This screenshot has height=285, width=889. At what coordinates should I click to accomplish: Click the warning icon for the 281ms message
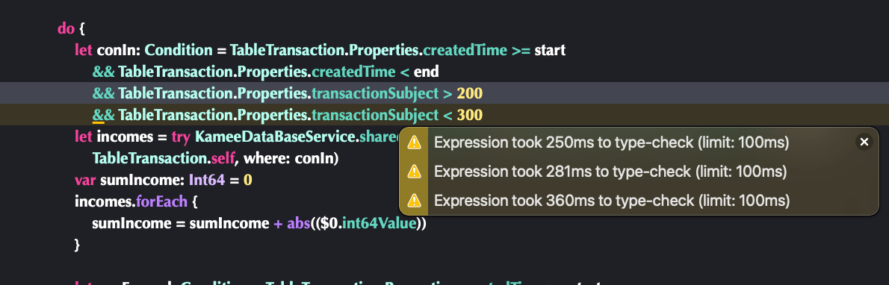[x=415, y=171]
